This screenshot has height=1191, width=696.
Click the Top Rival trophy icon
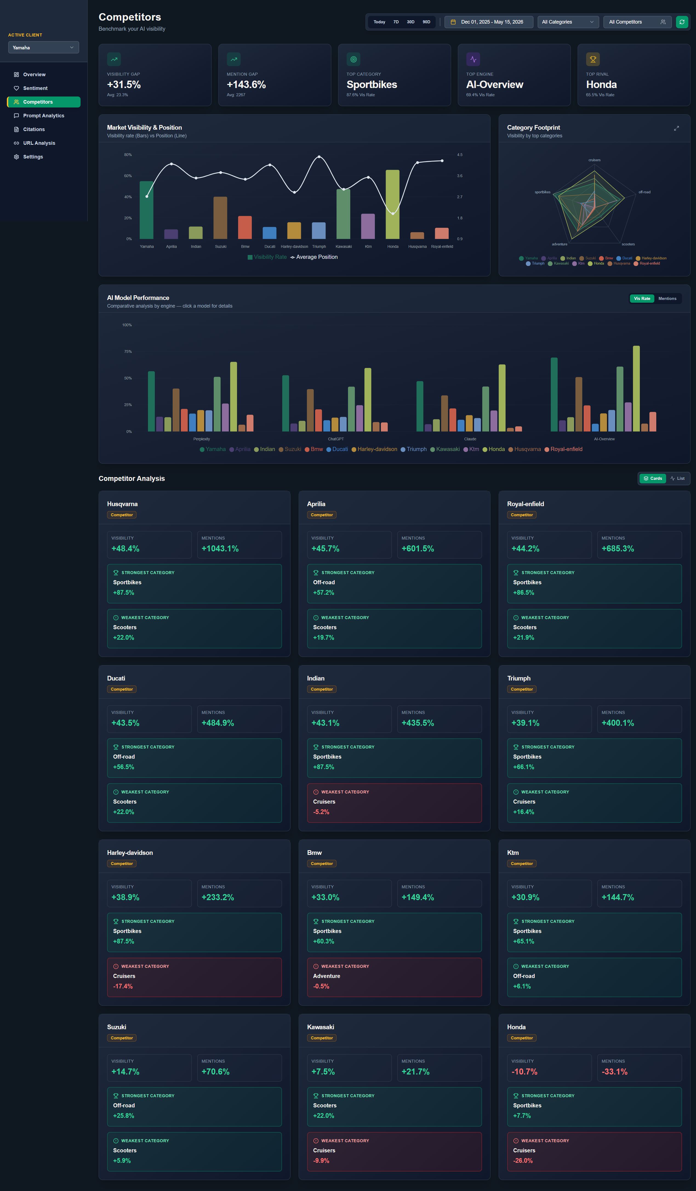(x=593, y=59)
